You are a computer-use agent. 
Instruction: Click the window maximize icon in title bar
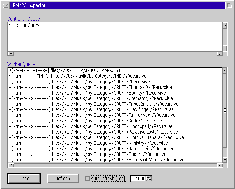coord(229,5)
